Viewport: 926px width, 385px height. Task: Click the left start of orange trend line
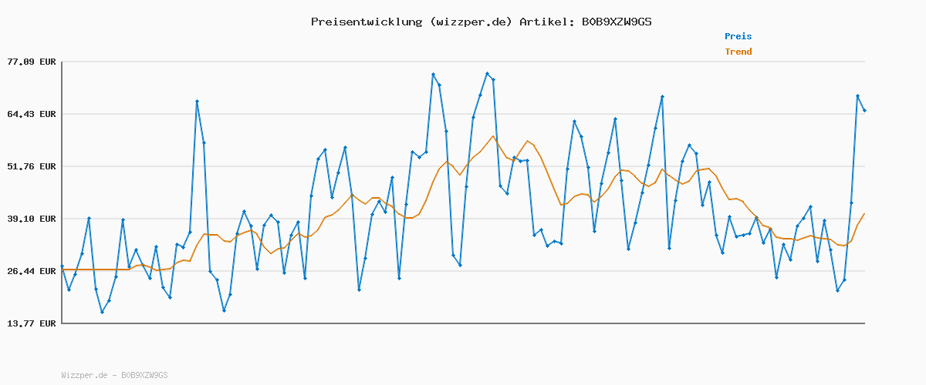(63, 269)
